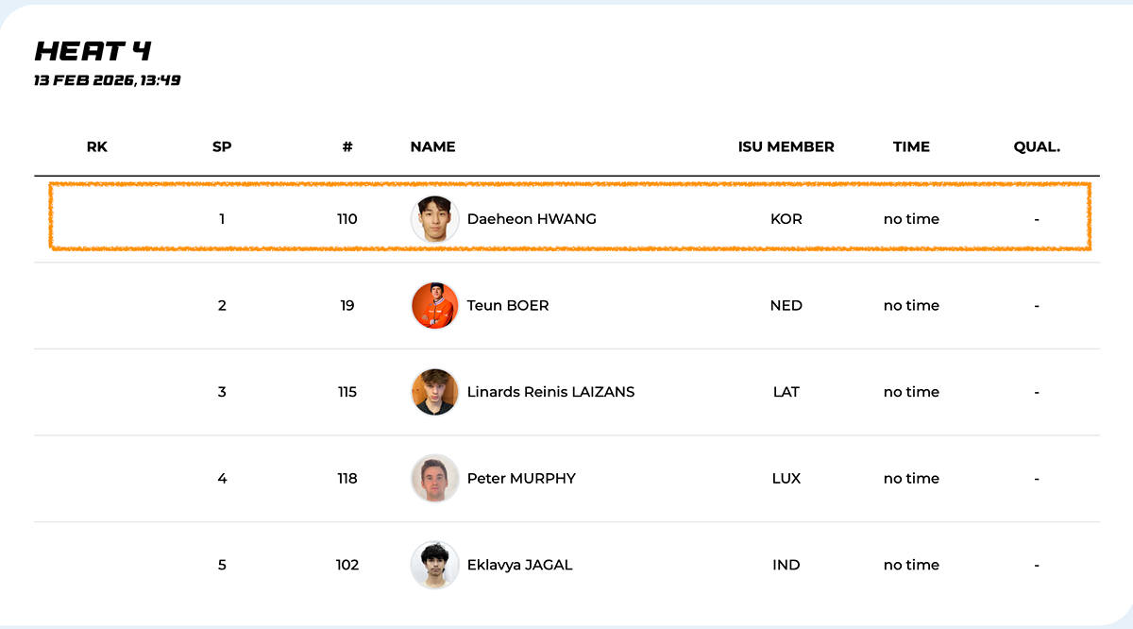Screen dimensions: 1133x629
Task: Click Linards Reinis LAIZANS's avatar photo
Action: click(435, 392)
